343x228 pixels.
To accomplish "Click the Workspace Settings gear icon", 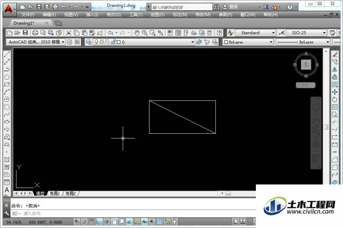I will coord(69,42).
